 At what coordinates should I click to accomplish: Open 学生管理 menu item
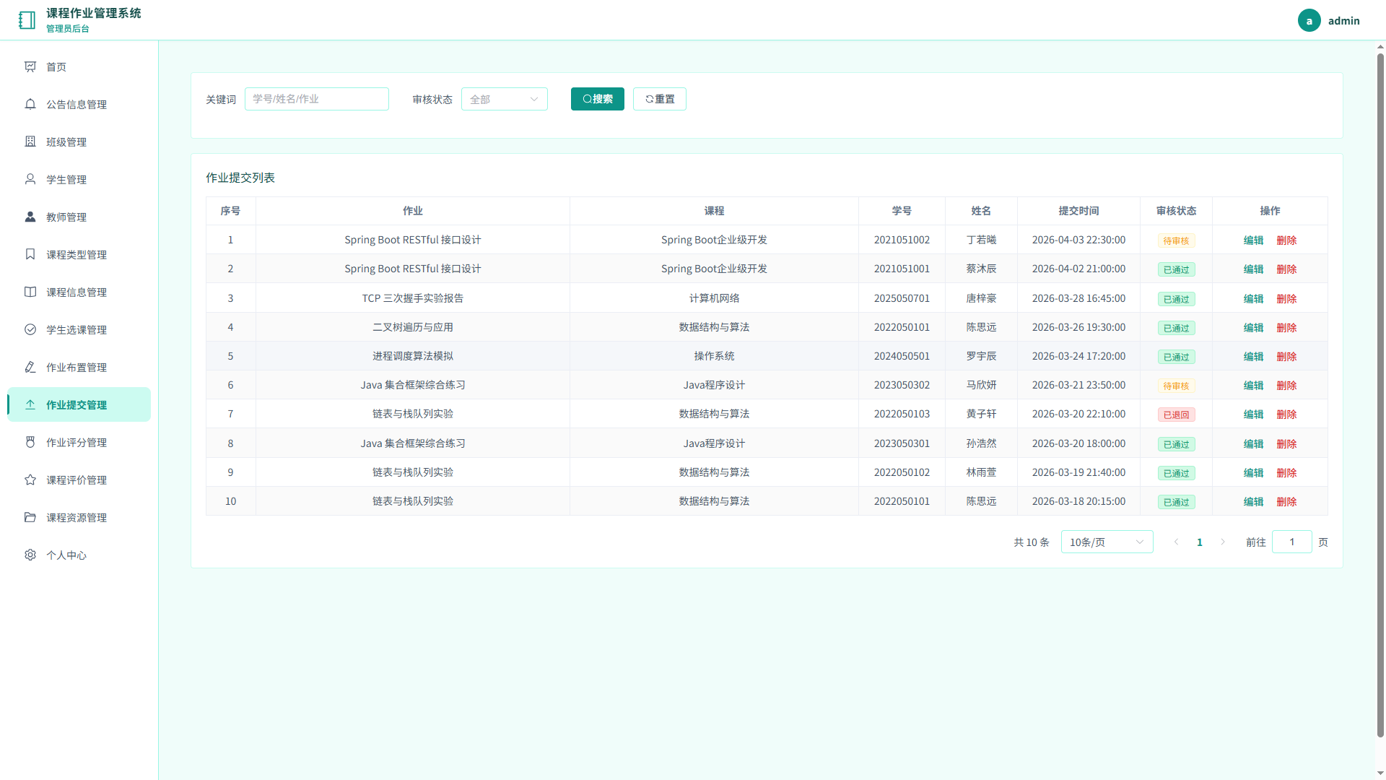point(79,179)
